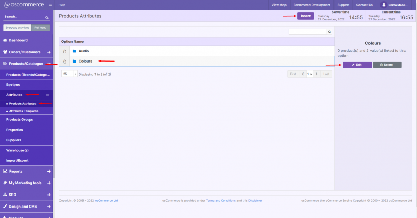Open Help in the top bar
The height and width of the screenshot is (218, 417).
point(62,5)
